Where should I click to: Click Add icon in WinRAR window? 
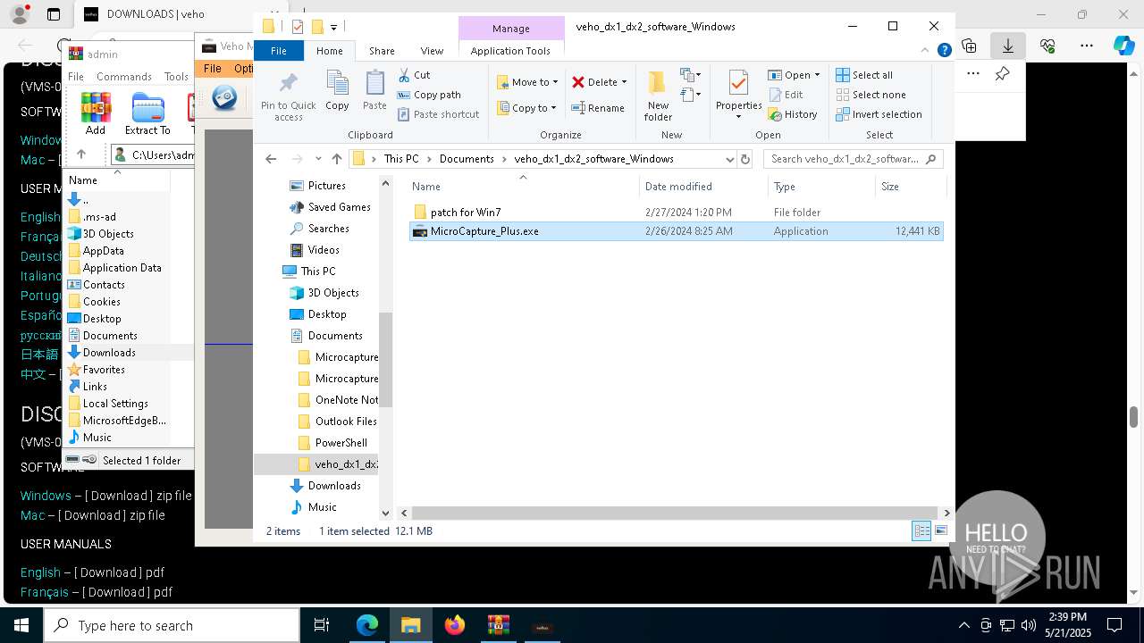96,113
